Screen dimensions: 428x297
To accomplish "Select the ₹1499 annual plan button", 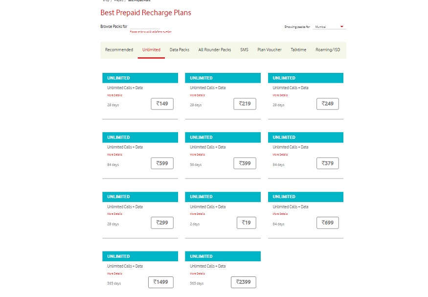I will (x=161, y=282).
